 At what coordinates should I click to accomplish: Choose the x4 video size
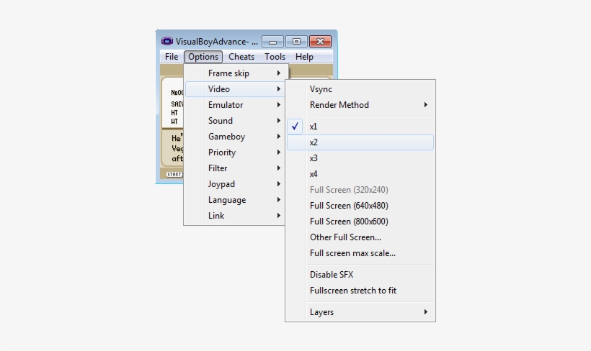click(x=360, y=174)
